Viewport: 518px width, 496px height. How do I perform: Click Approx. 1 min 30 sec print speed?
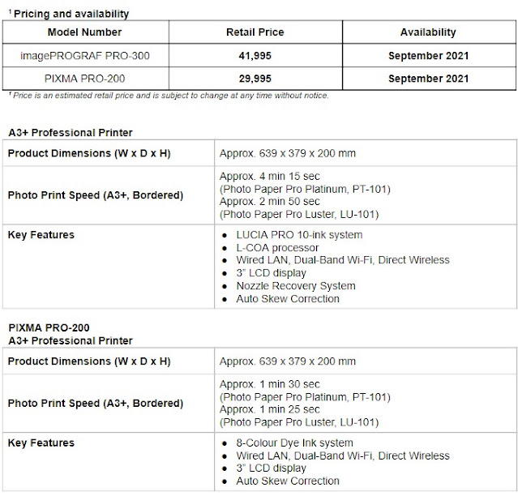pos(270,384)
